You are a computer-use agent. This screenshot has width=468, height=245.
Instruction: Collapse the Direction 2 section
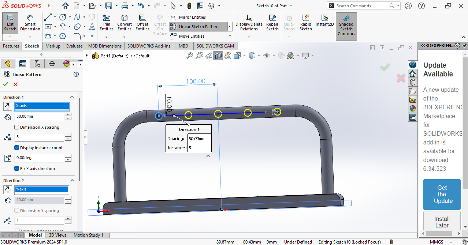pos(72,181)
